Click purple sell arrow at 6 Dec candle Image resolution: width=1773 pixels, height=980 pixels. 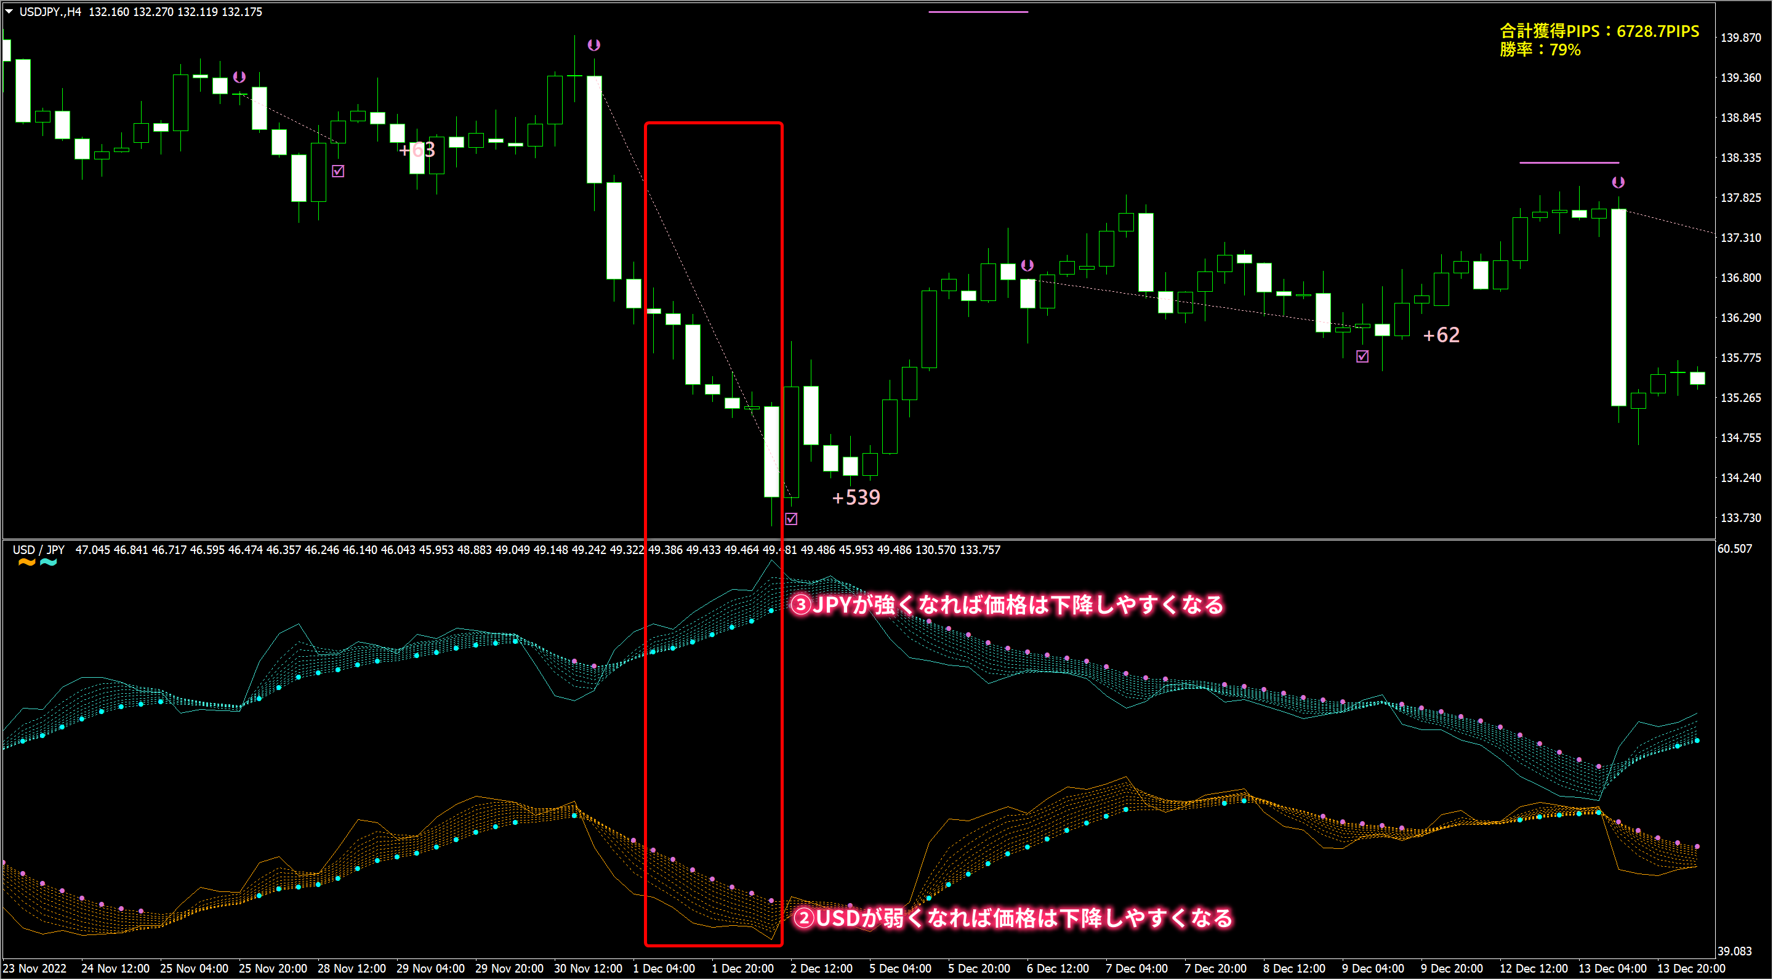pos(1027,265)
